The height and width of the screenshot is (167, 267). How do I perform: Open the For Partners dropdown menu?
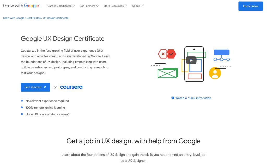(x=89, y=6)
